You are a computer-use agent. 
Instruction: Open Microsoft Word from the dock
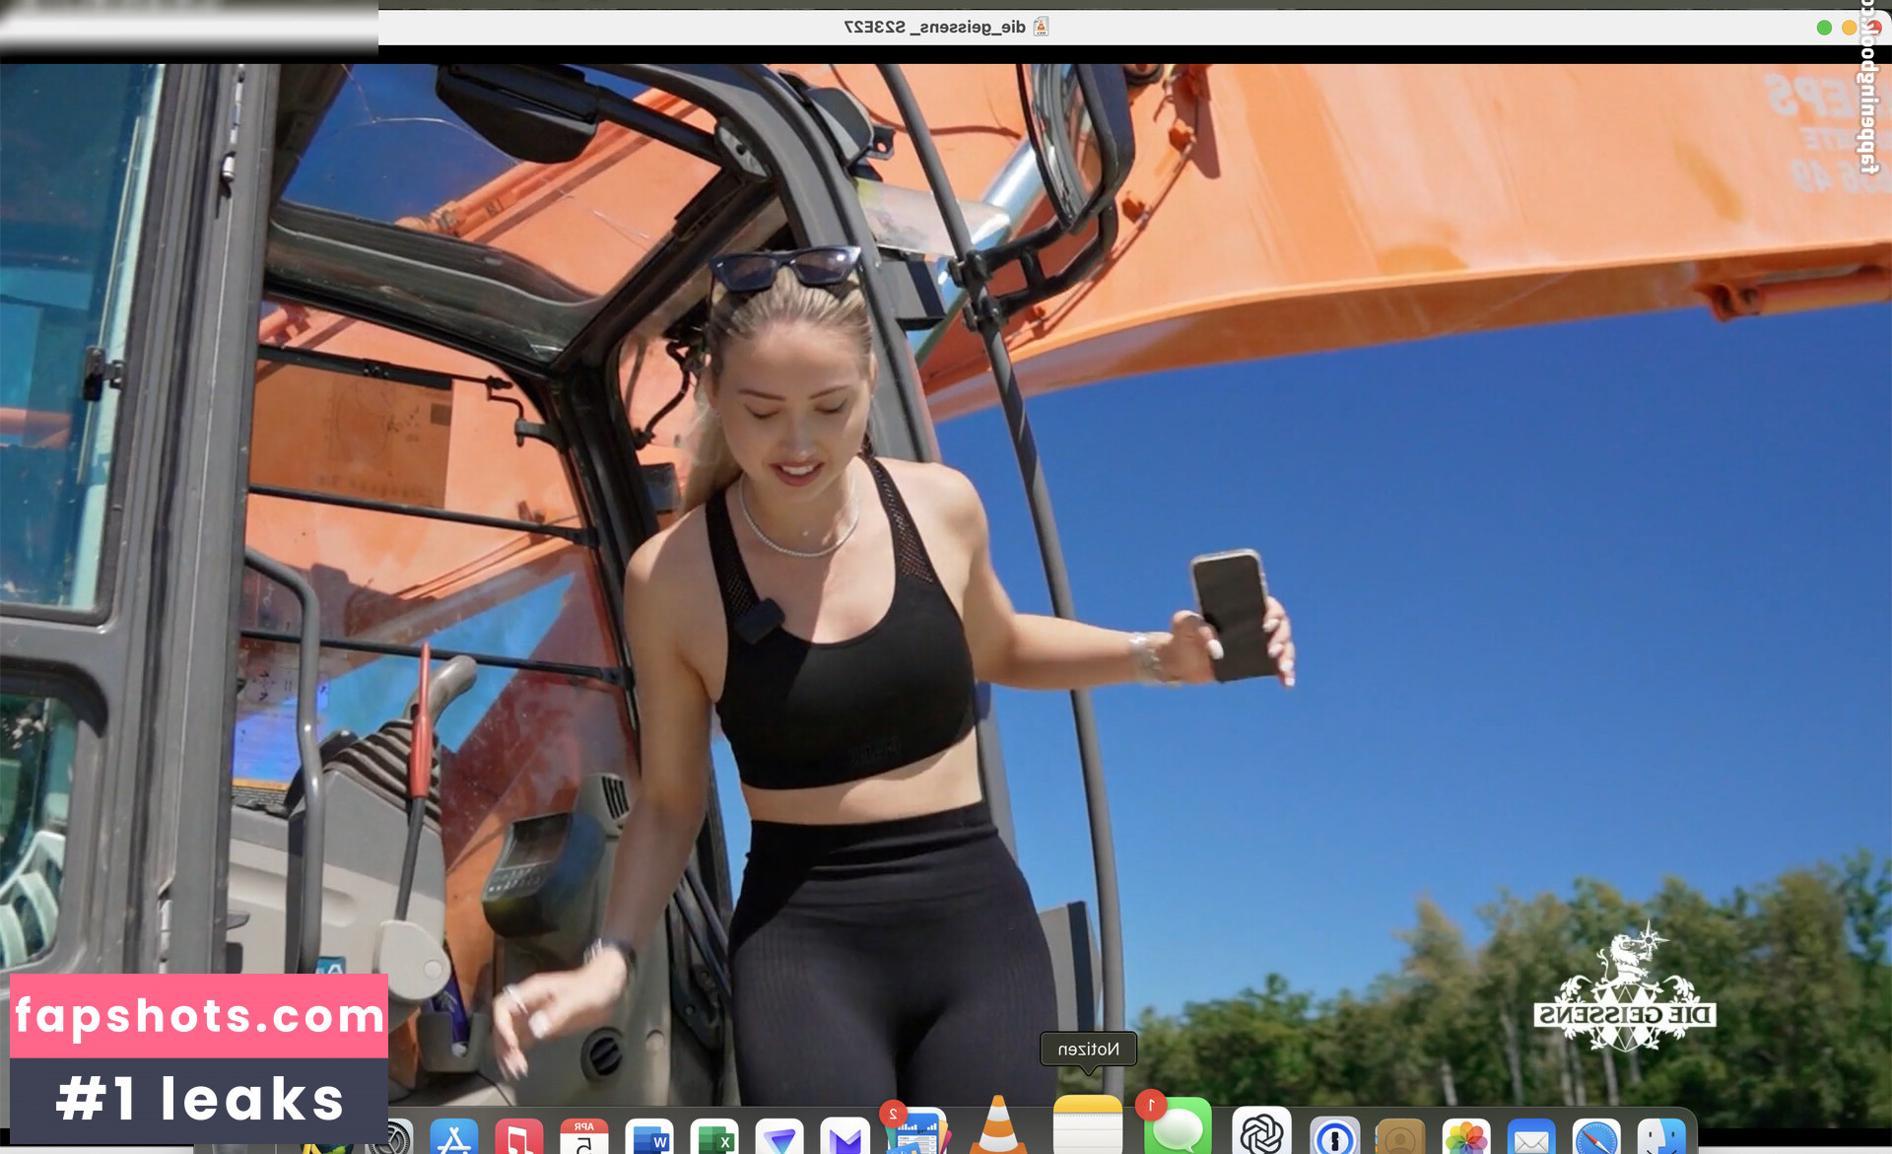[x=649, y=1137]
